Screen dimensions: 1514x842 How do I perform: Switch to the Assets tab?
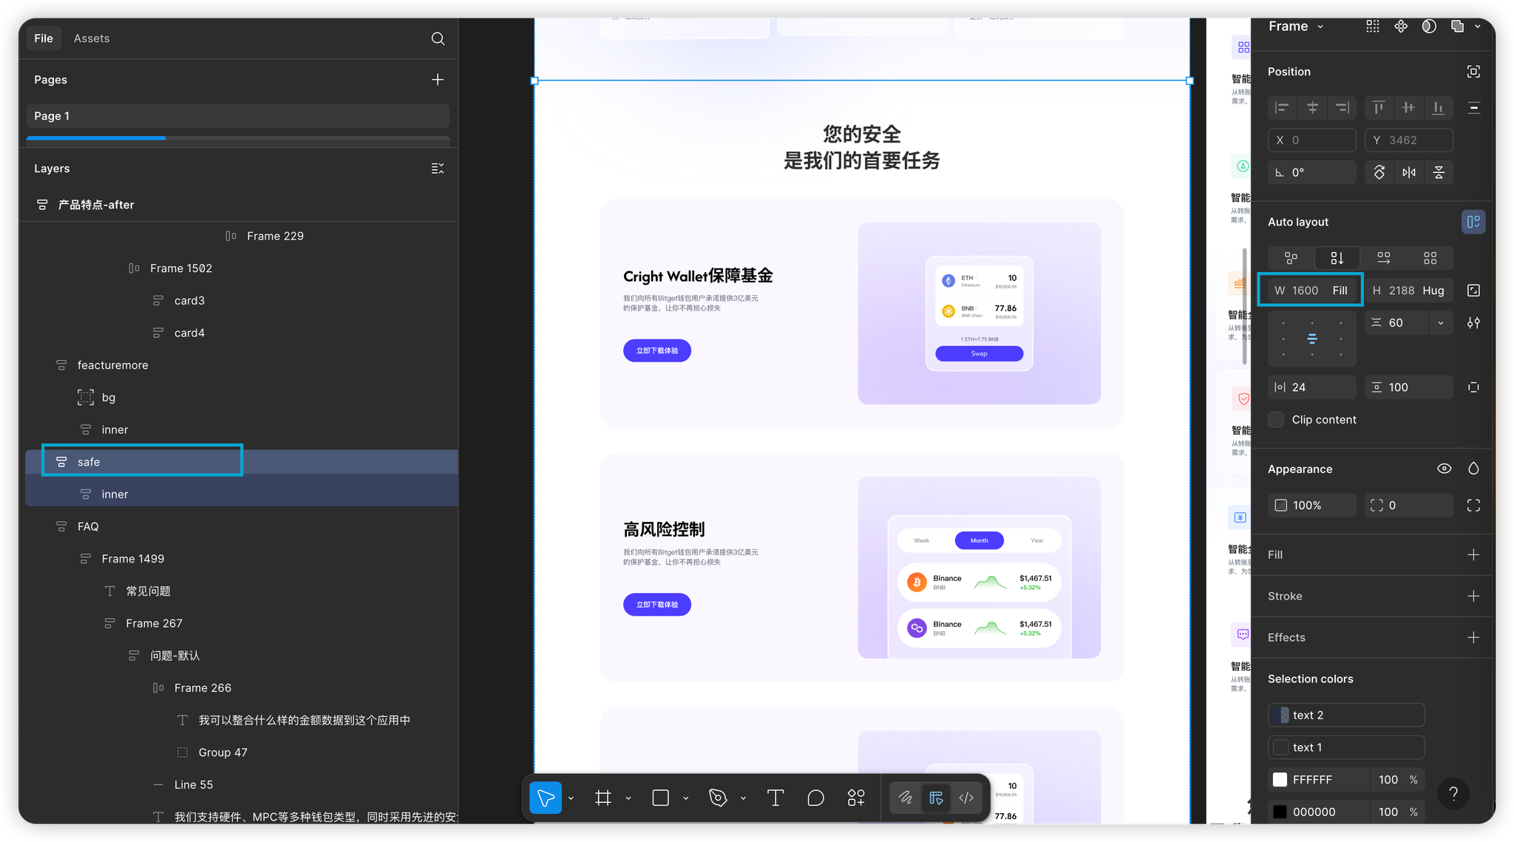92,38
